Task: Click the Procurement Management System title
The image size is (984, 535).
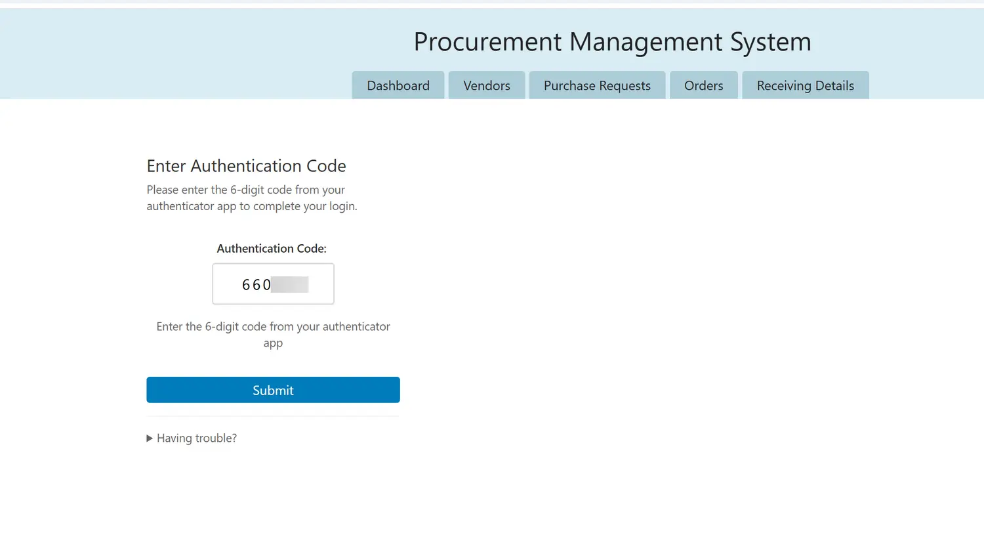Action: [x=612, y=42]
